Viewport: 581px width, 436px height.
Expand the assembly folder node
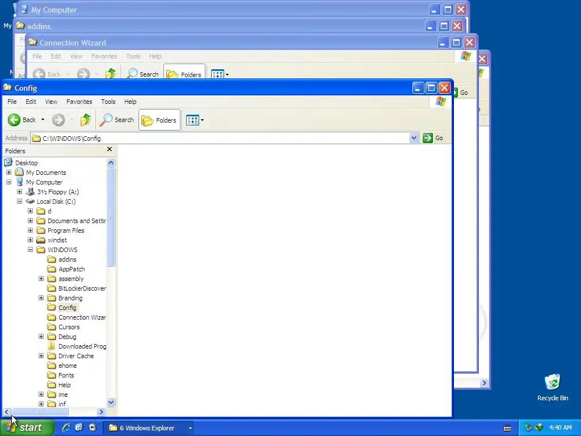tap(41, 278)
